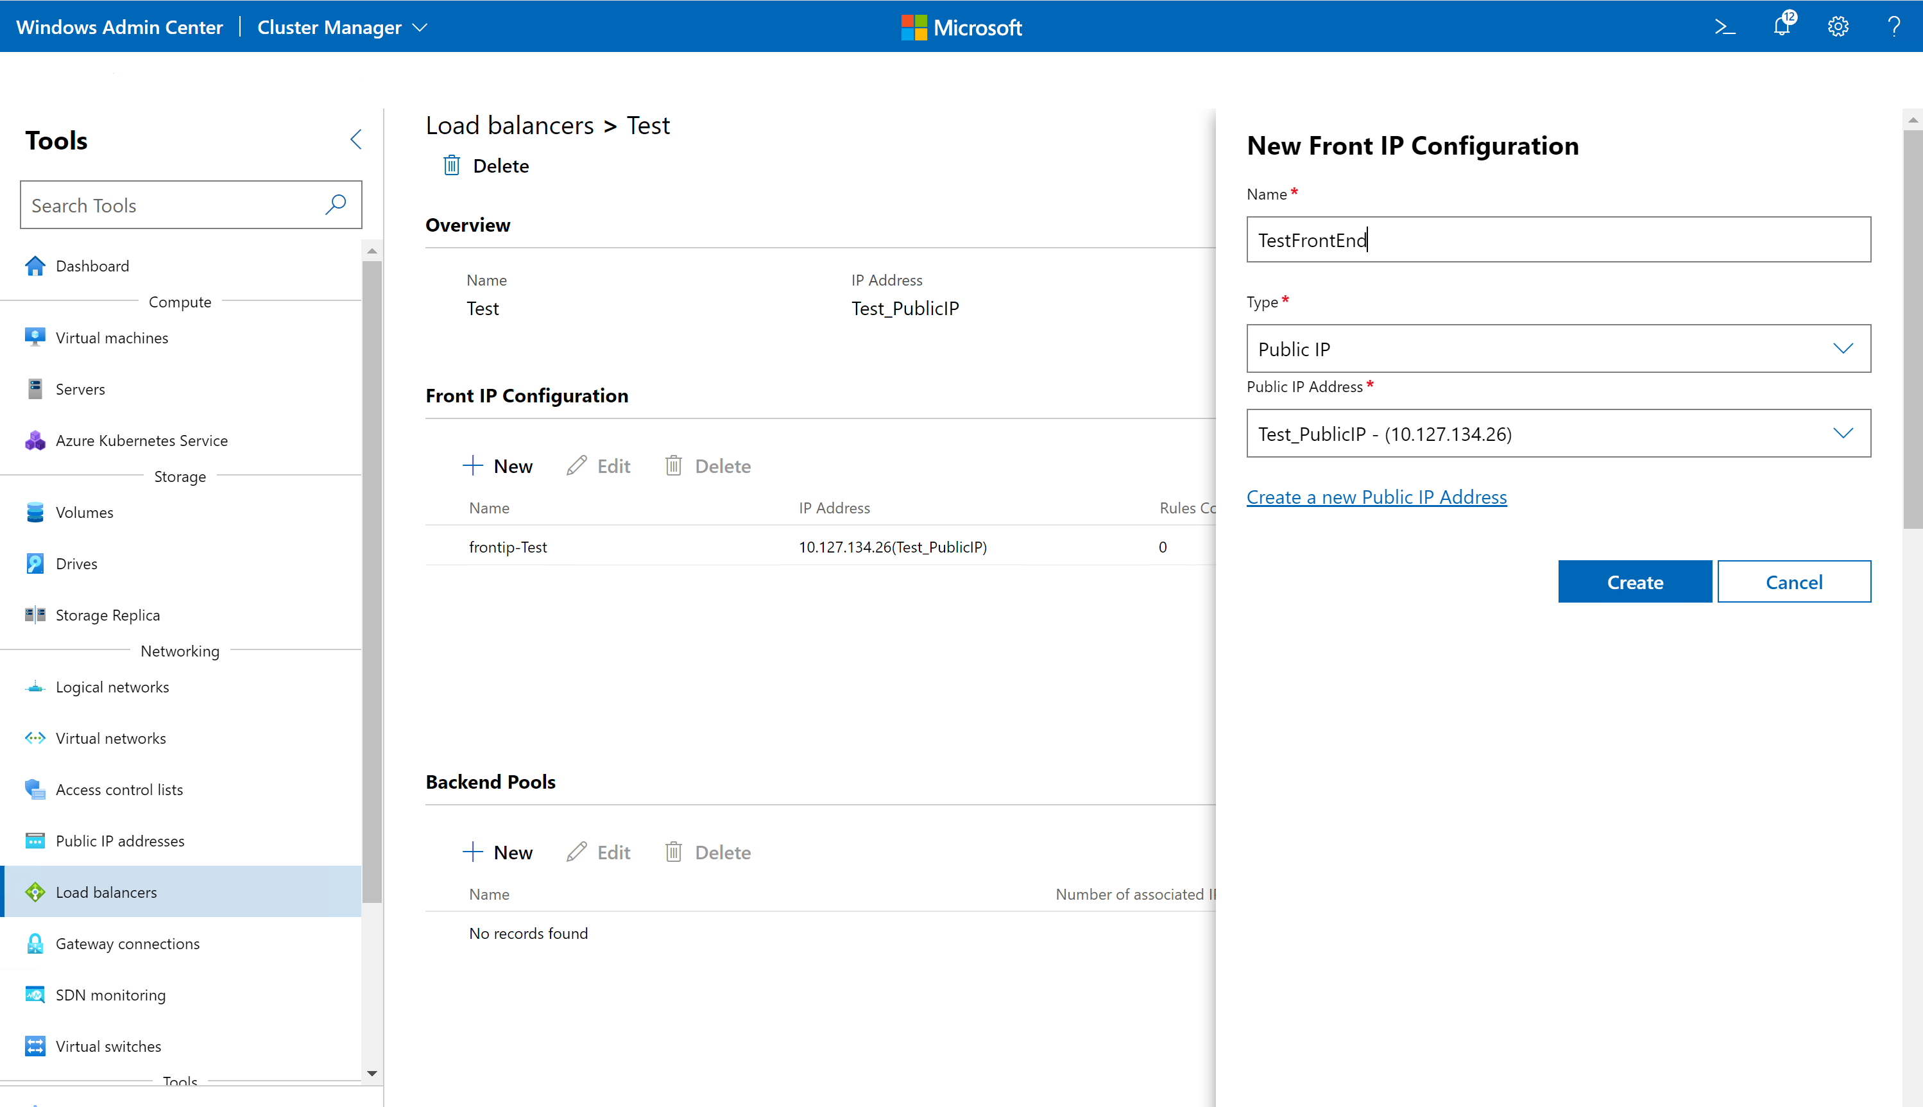Click the Public IP addresses icon

pyautogui.click(x=35, y=841)
